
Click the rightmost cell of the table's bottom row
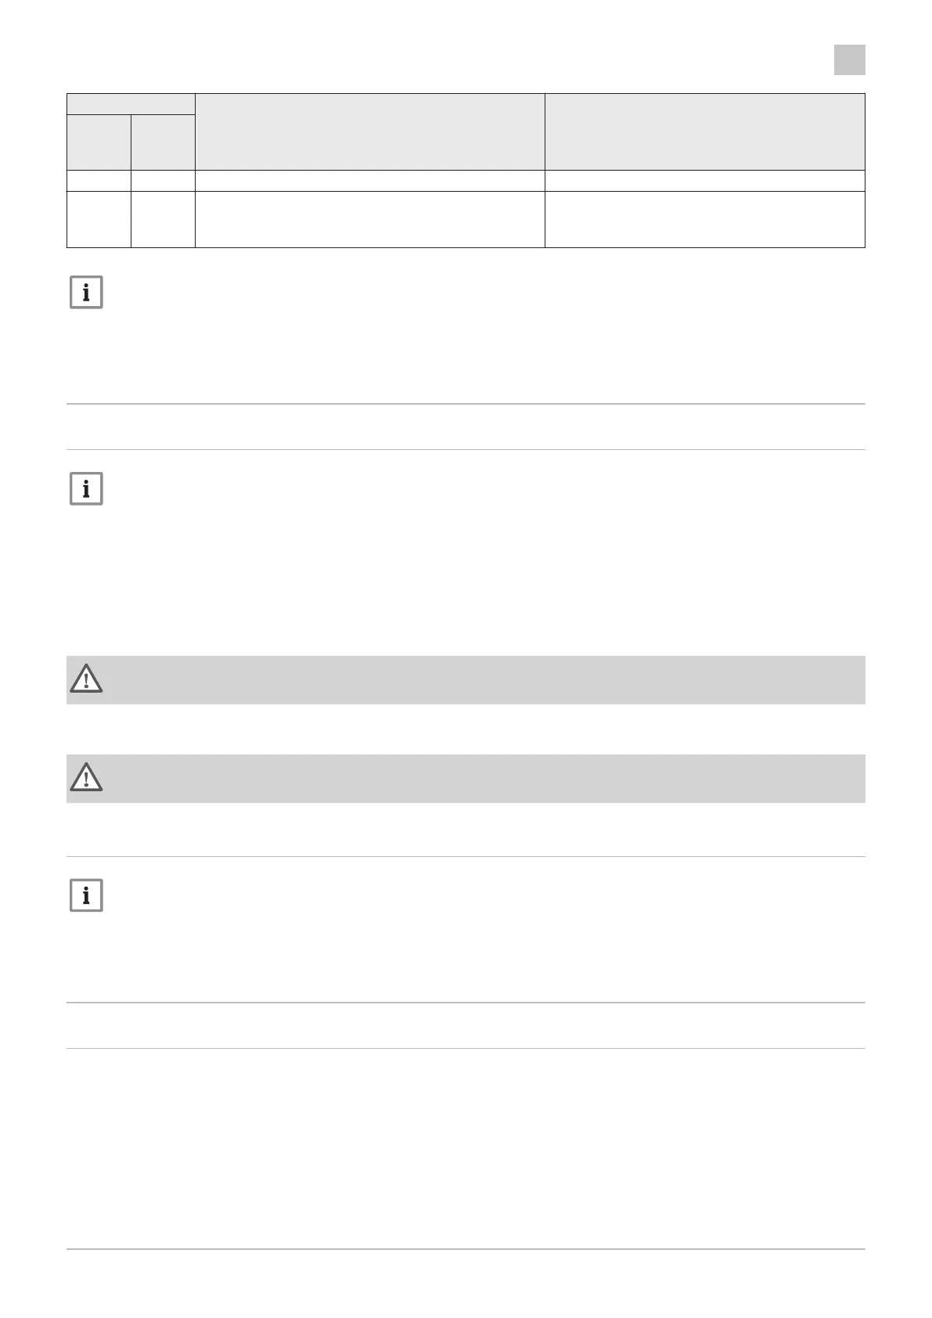pos(704,219)
